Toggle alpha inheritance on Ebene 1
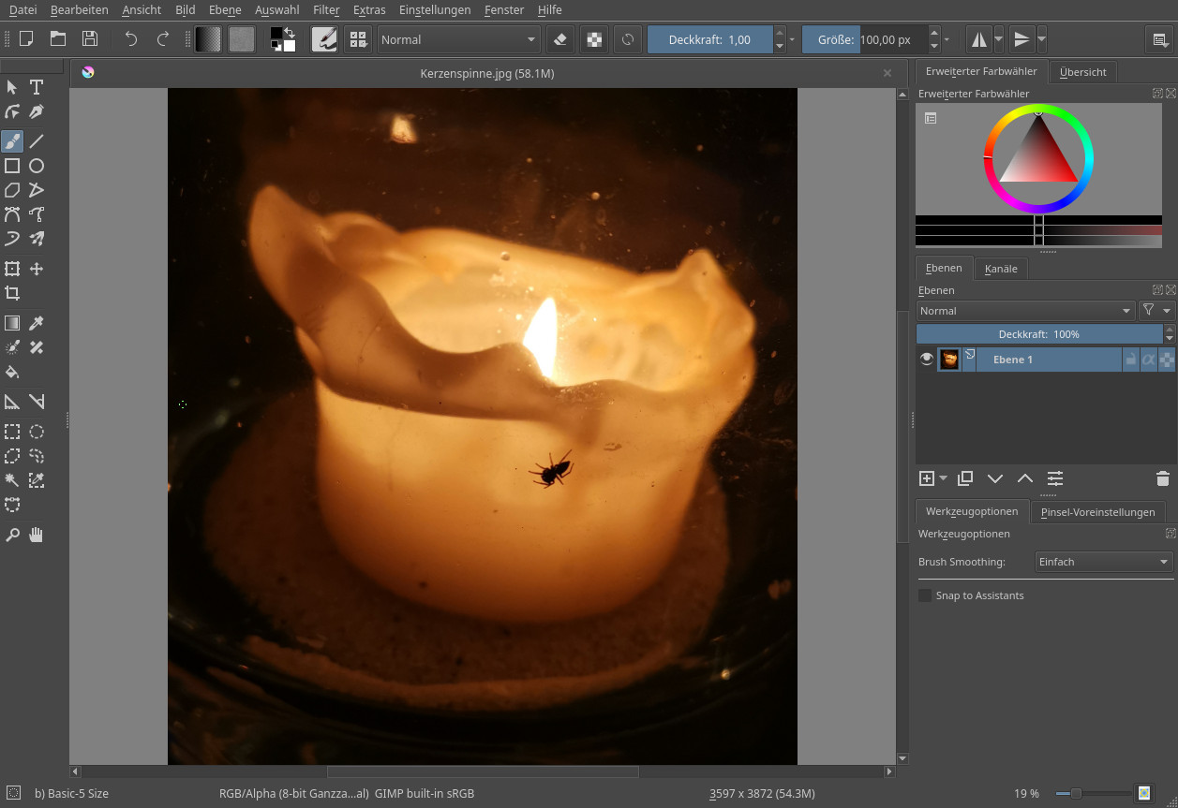Screen dimensions: 1178x808 point(1148,360)
